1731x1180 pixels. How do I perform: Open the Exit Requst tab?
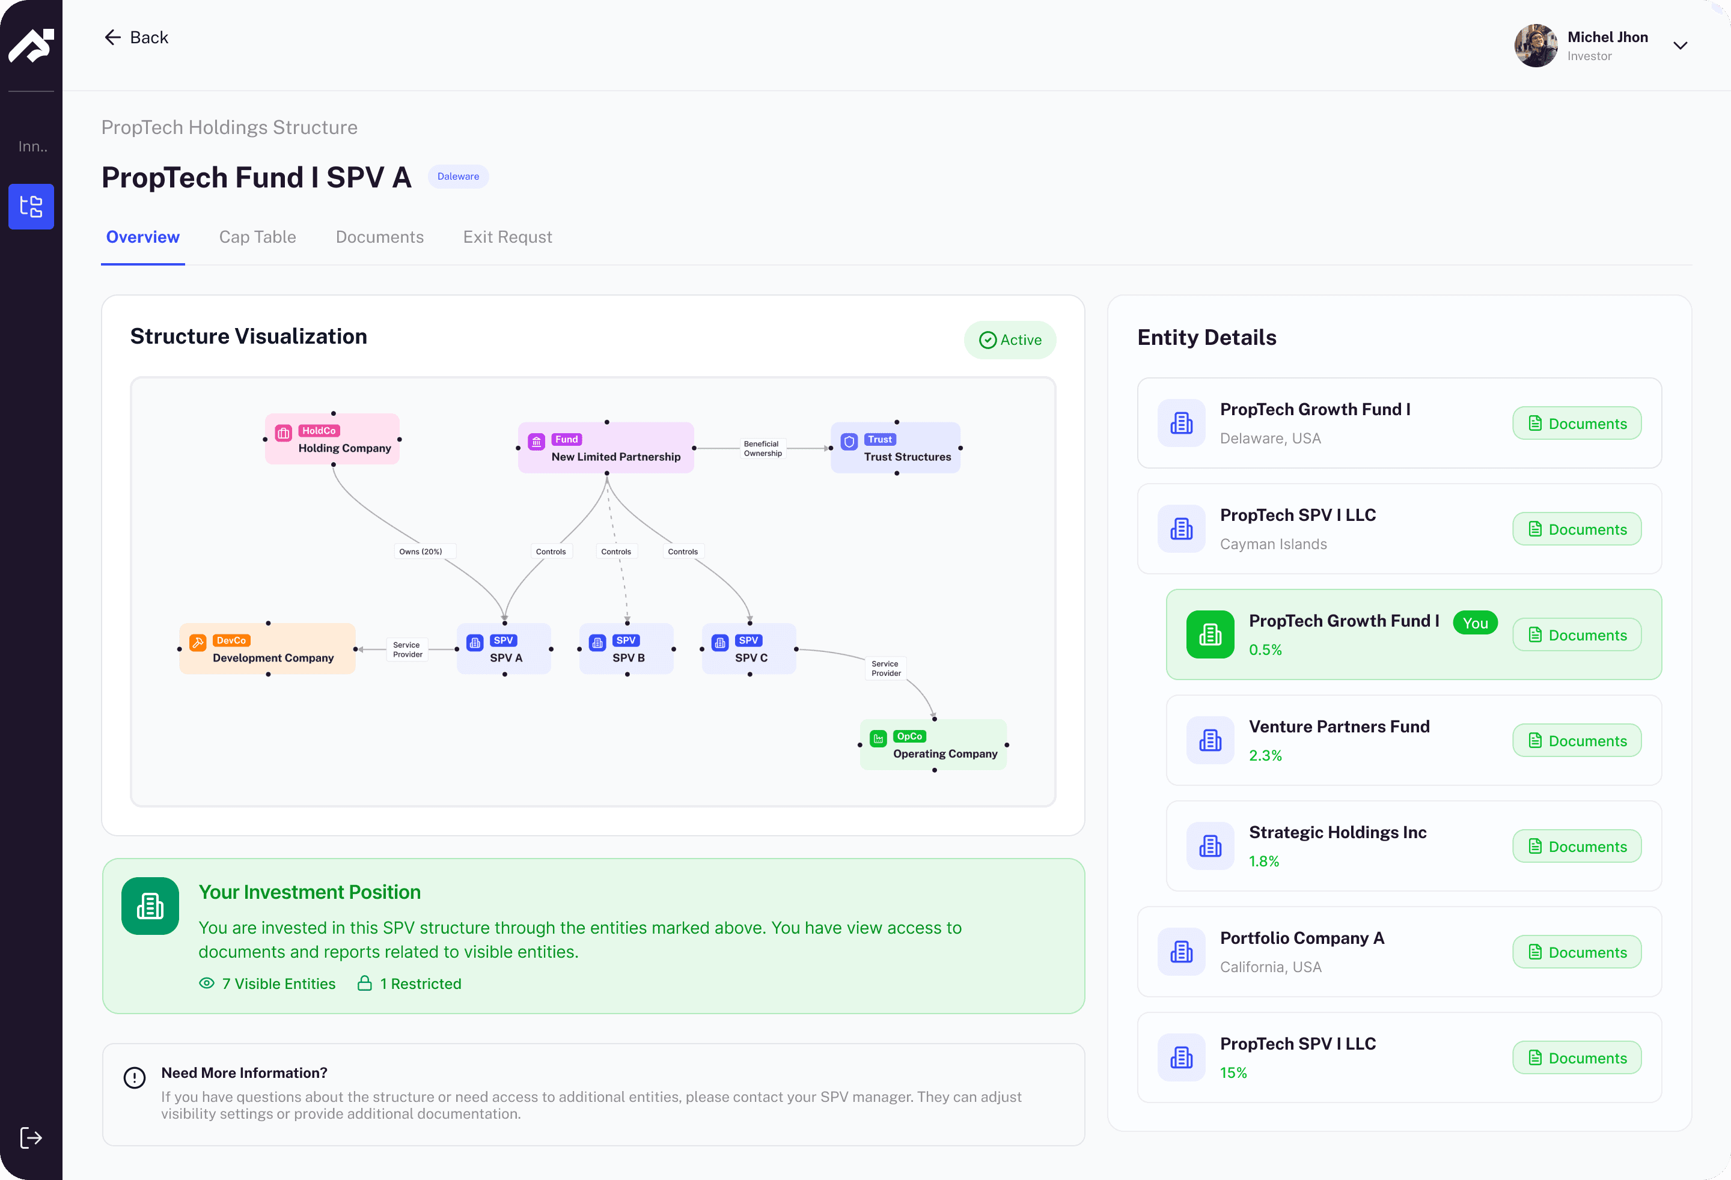507,237
